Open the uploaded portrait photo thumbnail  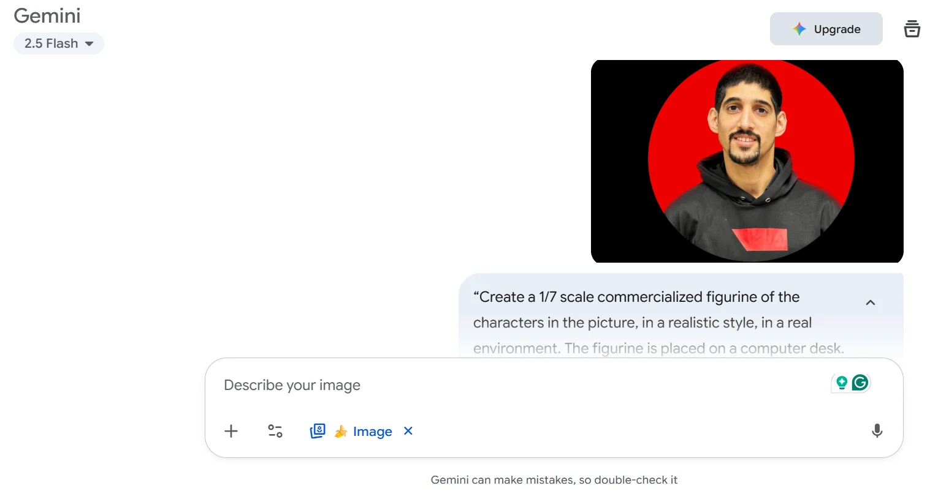[x=747, y=162]
